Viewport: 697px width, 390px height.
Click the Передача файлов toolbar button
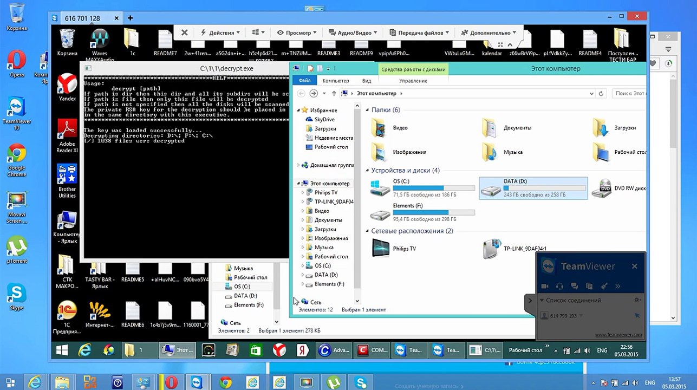tap(420, 32)
